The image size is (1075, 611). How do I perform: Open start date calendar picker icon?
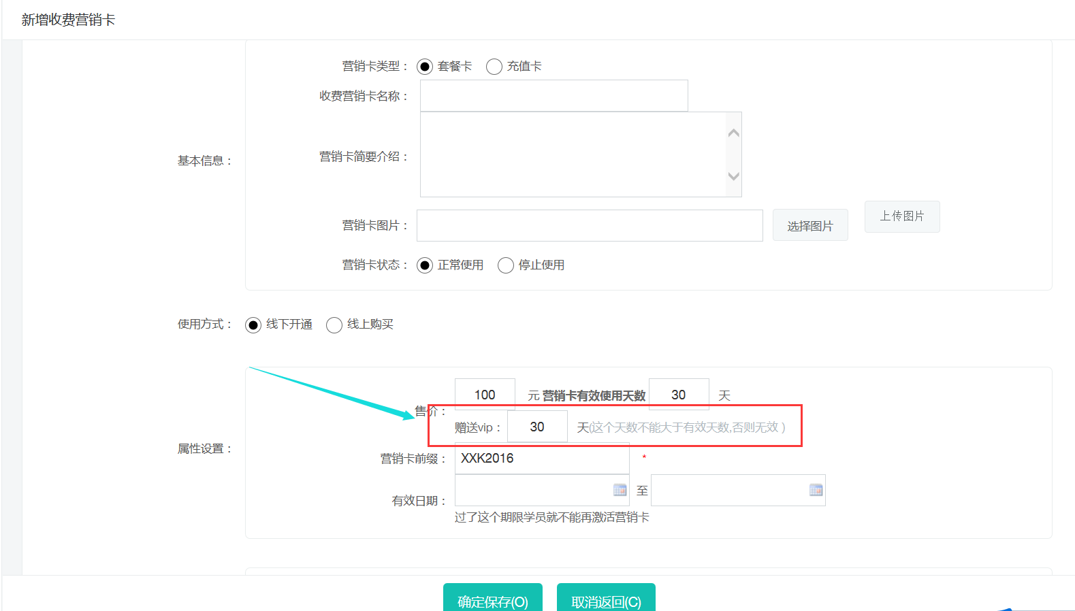coord(620,490)
